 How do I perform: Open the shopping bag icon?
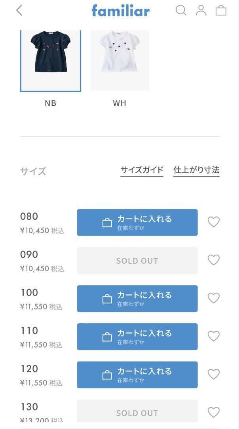[221, 11]
